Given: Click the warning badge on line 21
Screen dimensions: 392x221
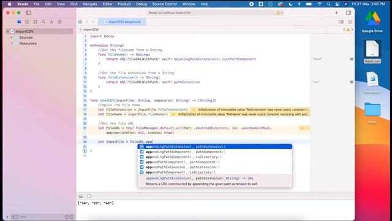Looking at the screenshot, I should [x=302, y=128].
